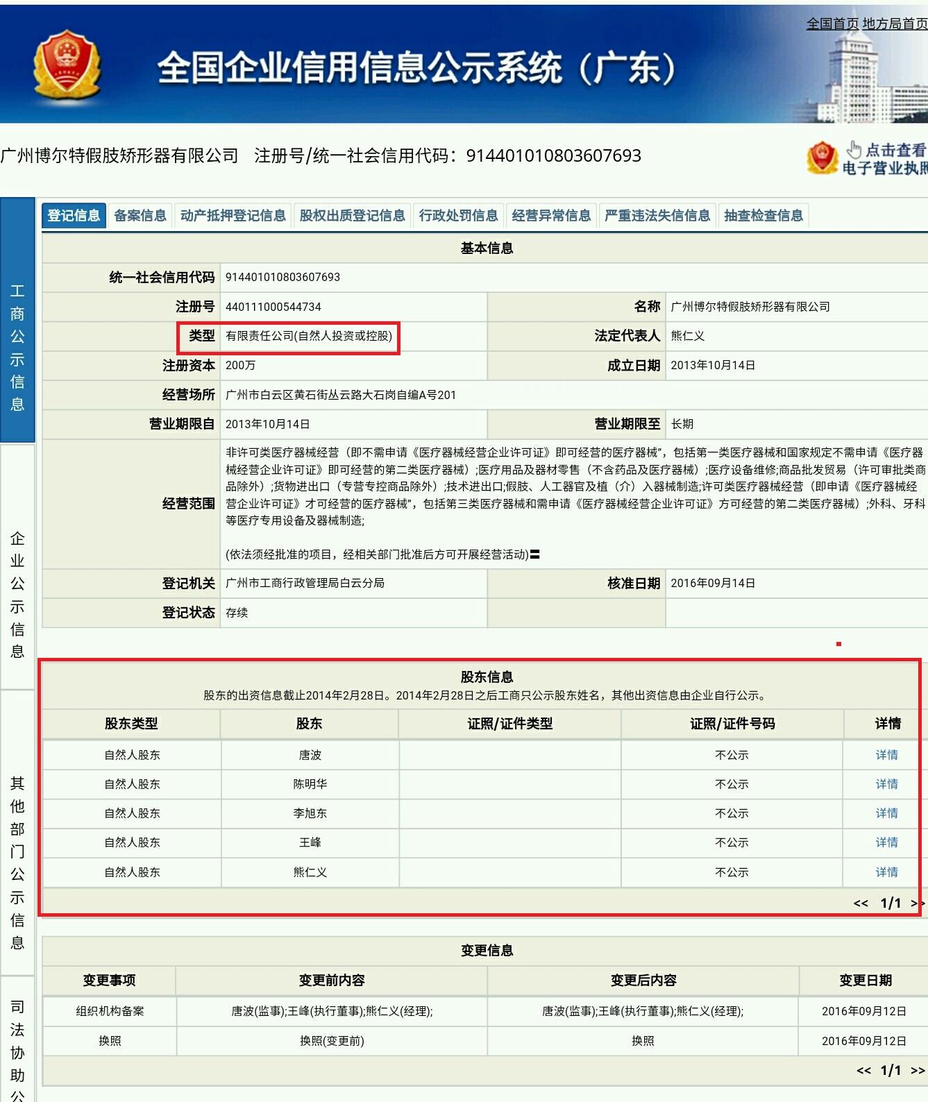Click shareholder name 陈明华
This screenshot has height=1102, width=928.
310,784
